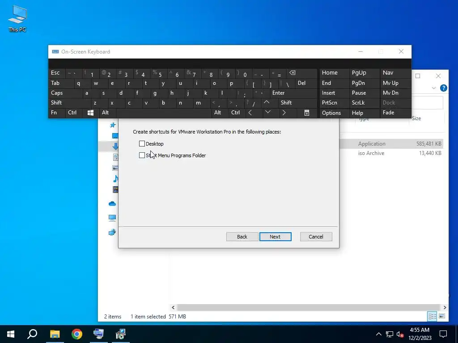The width and height of the screenshot is (458, 343).
Task: Toggle the left Ctrl key
Action: pos(74,113)
